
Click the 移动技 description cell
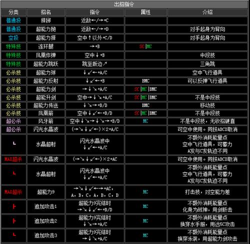coord(207,105)
